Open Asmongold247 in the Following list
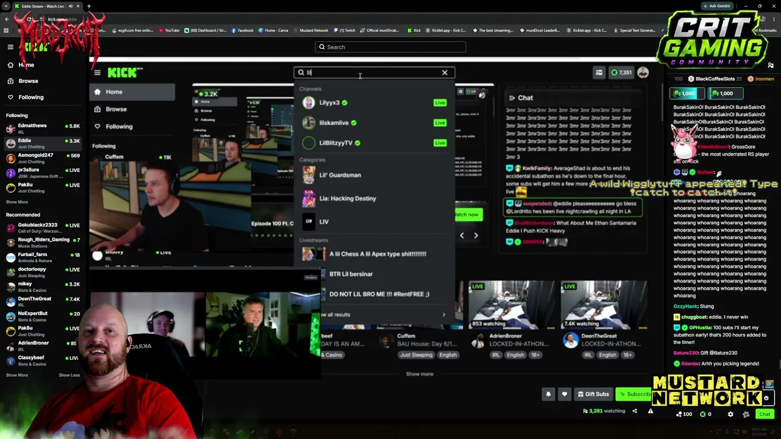This screenshot has height=439, width=781. 43,158
